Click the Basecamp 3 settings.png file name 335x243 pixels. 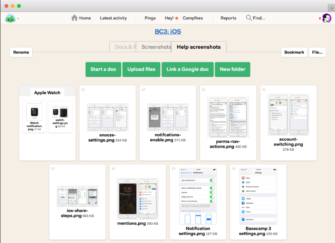point(255,231)
